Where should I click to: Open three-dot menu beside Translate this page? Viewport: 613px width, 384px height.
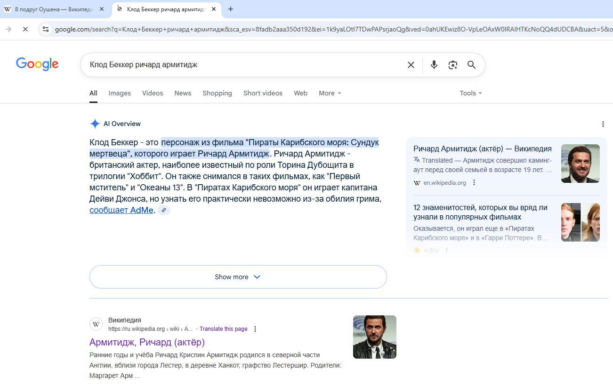[255, 329]
